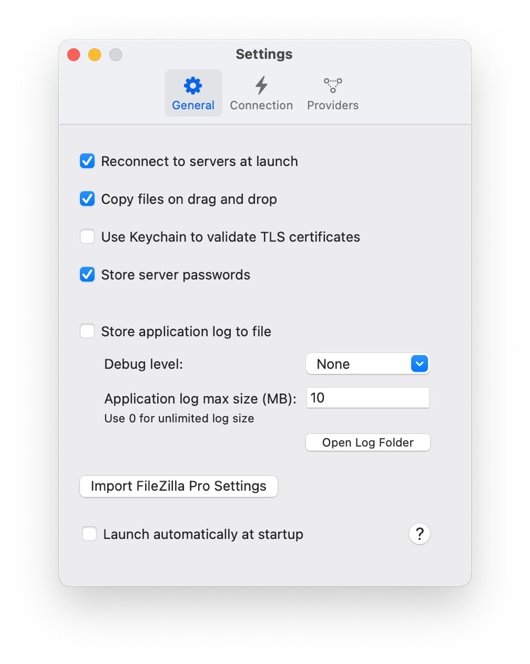
Task: Click the help question mark icon
Action: pos(420,534)
